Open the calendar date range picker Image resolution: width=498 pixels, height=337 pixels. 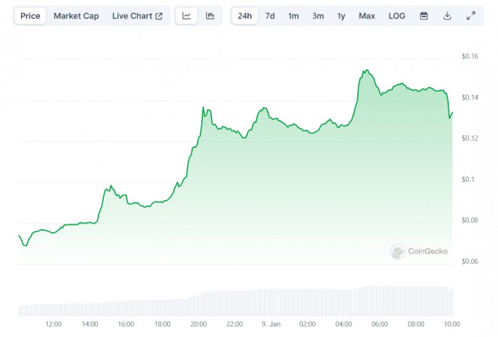click(x=424, y=16)
